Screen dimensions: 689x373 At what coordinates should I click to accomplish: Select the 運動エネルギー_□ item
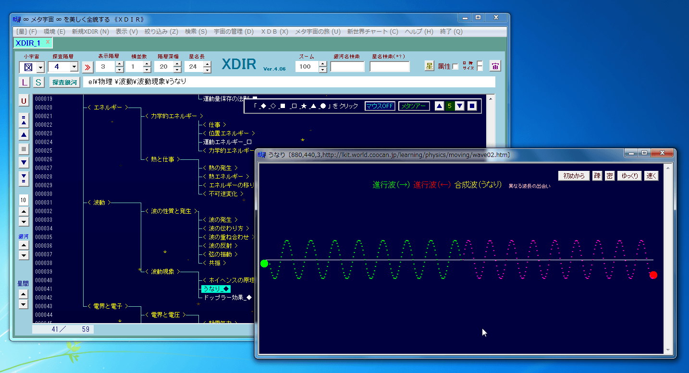click(x=227, y=142)
